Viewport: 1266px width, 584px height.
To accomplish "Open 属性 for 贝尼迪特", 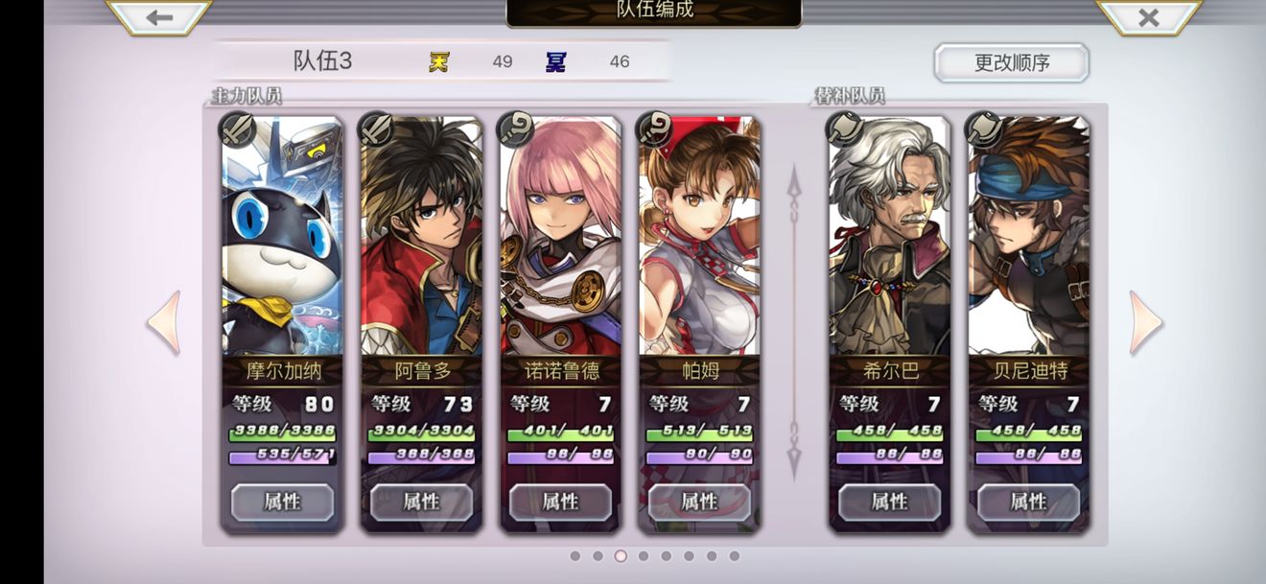I will (x=1028, y=502).
